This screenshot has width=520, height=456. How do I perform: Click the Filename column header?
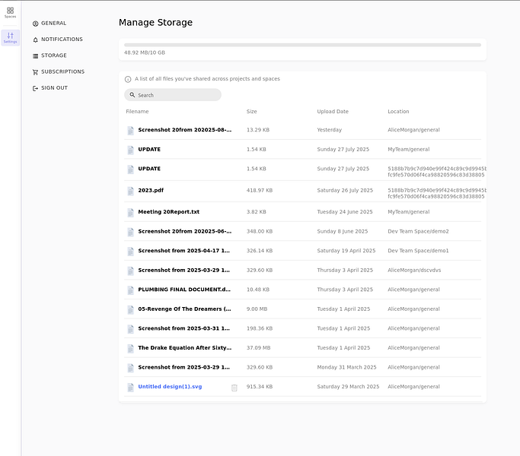pyautogui.click(x=137, y=112)
